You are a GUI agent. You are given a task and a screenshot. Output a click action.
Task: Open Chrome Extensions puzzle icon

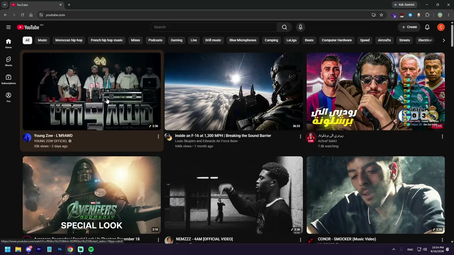[427, 15]
